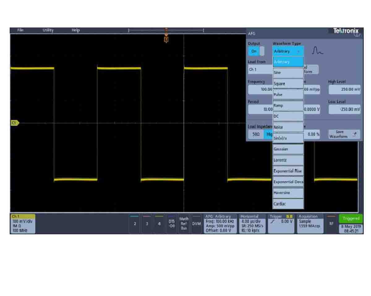Select Cardiac waveform type

[x=288, y=203]
